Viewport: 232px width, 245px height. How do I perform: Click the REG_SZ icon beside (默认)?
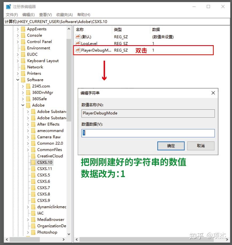(78, 37)
